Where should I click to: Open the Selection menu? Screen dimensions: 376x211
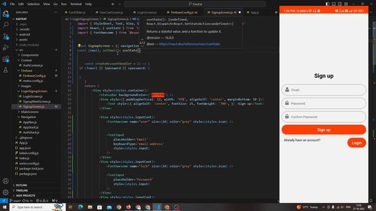(33, 4)
